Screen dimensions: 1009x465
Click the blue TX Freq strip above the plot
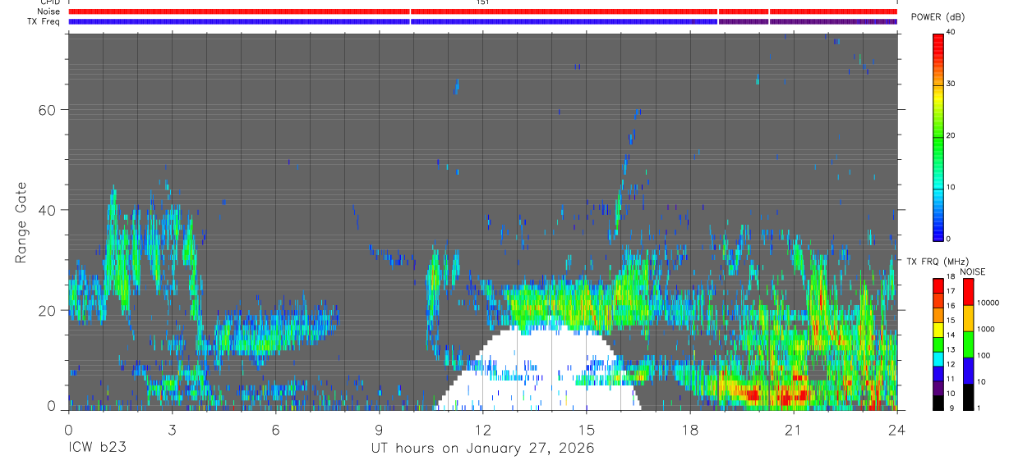pyautogui.click(x=482, y=21)
